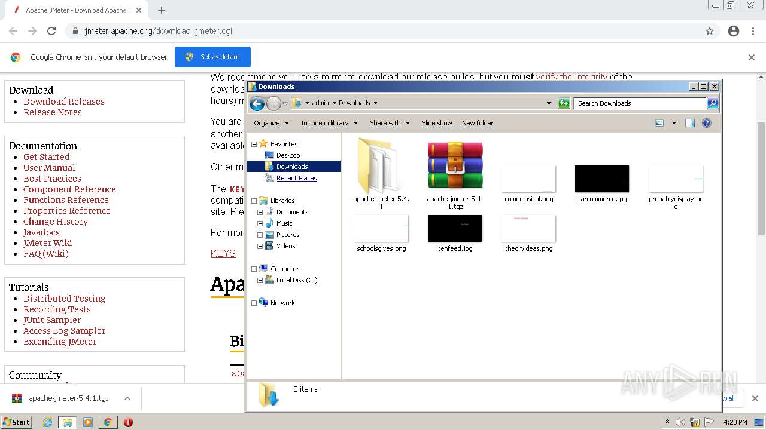Change view icon in Explorer toolbar

coord(659,123)
